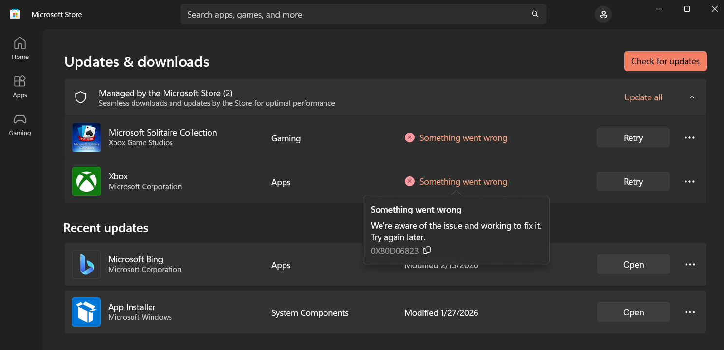Copy the error code 0X80D06823

point(427,251)
